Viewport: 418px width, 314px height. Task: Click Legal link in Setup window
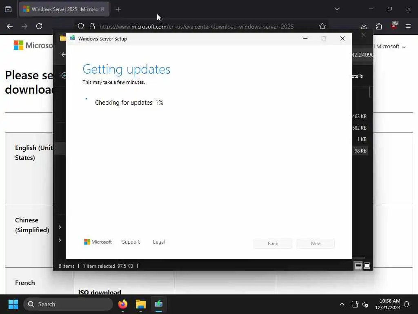[159, 242]
